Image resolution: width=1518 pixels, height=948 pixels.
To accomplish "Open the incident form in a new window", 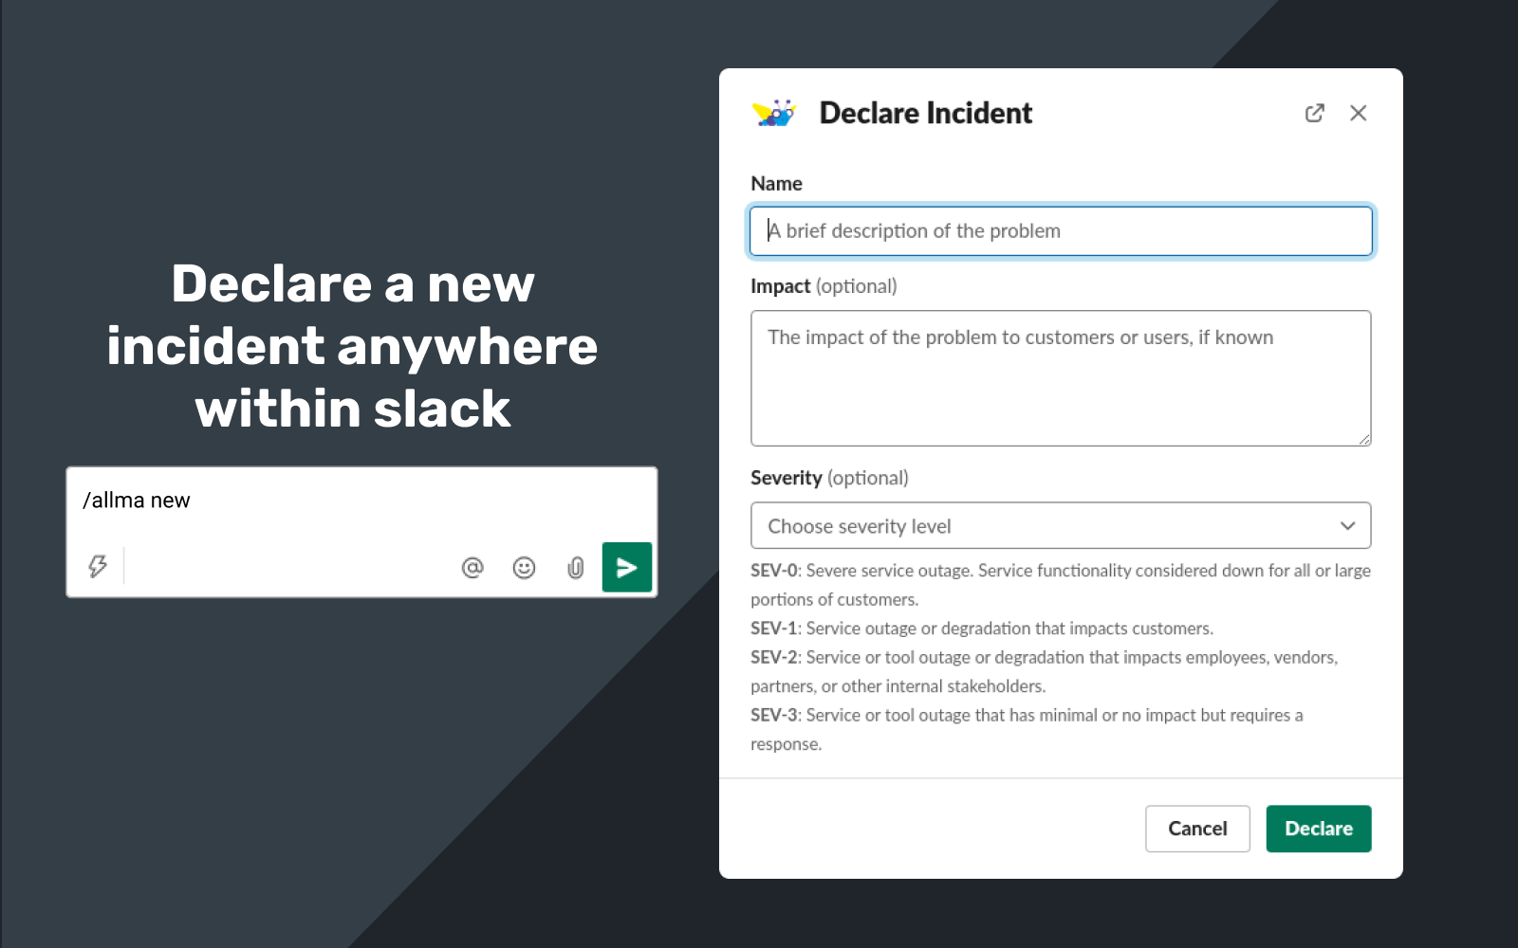I will click(1314, 113).
